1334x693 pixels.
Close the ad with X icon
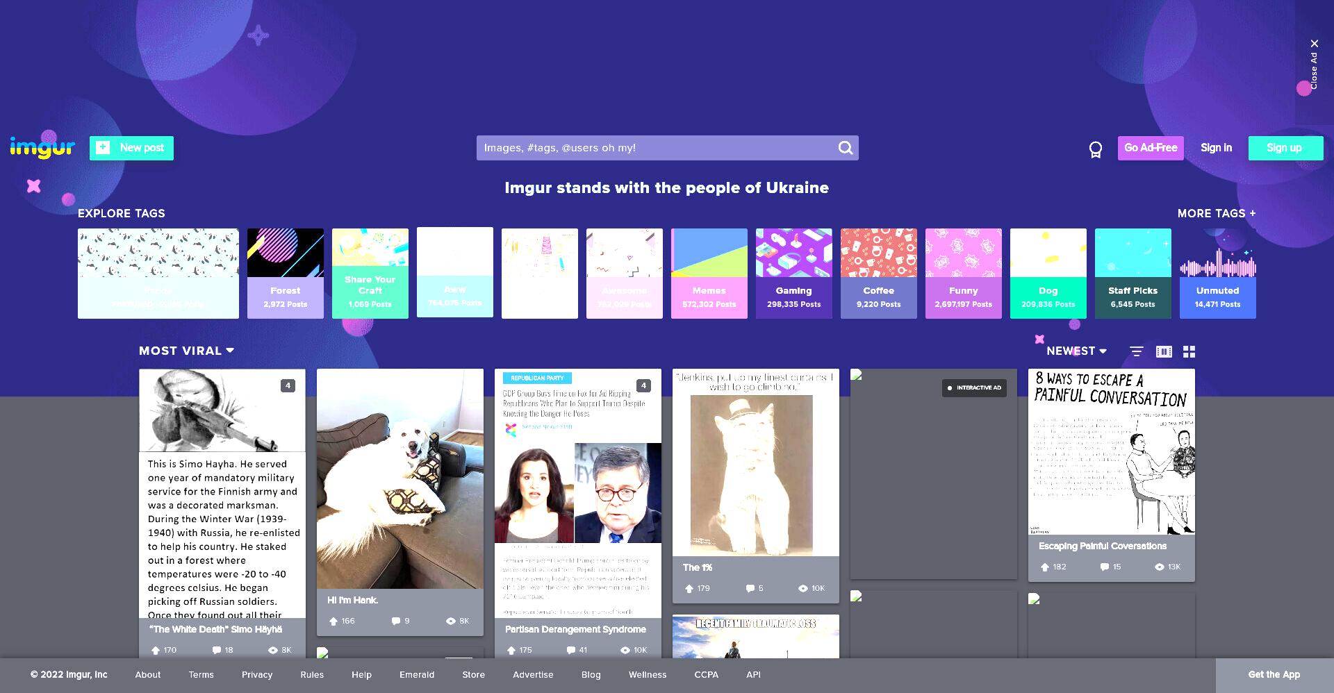[1314, 44]
